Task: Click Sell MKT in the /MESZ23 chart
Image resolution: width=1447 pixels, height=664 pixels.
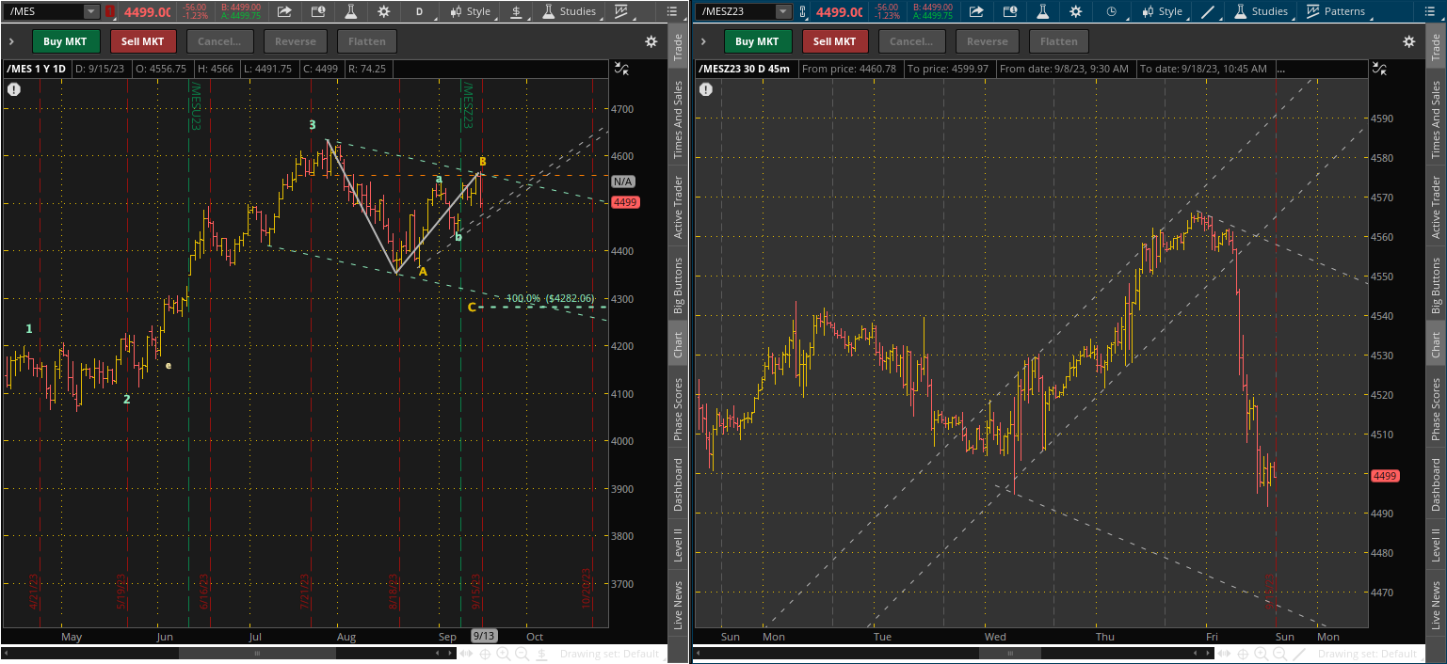Action: 835,41
